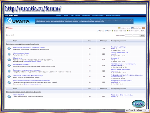Viewport: 150px width, 113px height.
Task: Open subforum Дополнительные материалы
Action: (32, 84)
